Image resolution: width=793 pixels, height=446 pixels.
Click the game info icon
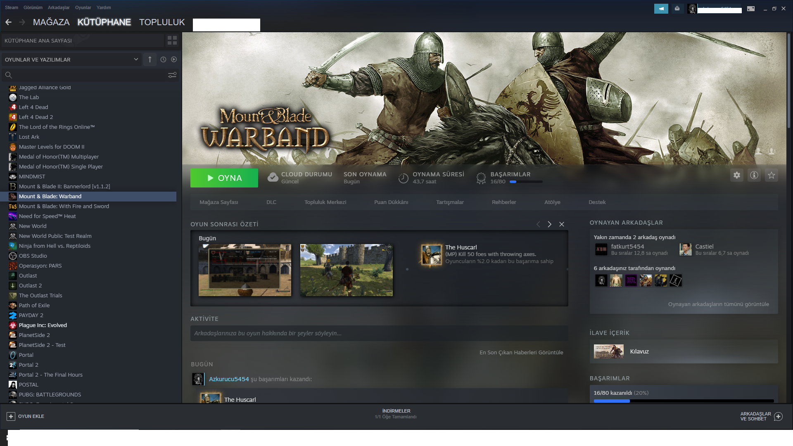754,175
